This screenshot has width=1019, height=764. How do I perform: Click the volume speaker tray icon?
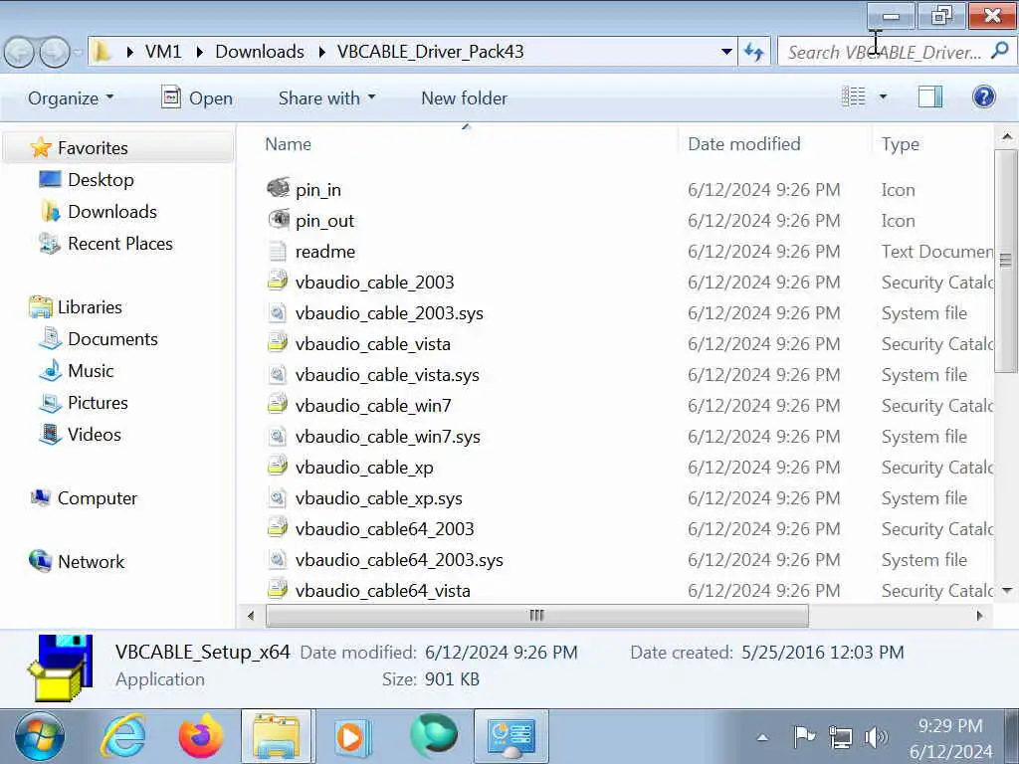point(876,737)
